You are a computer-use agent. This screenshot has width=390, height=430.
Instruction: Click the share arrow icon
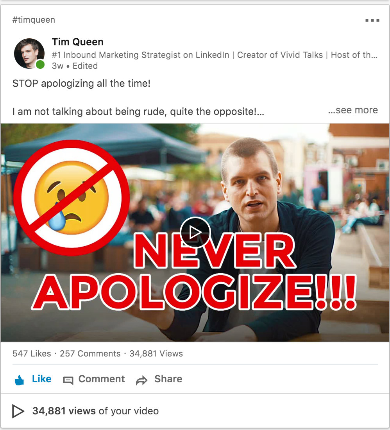[x=142, y=380]
